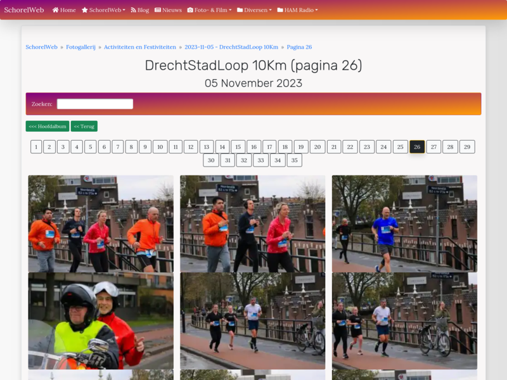Go to page 30
This screenshot has width=507, height=380.
coord(211,160)
